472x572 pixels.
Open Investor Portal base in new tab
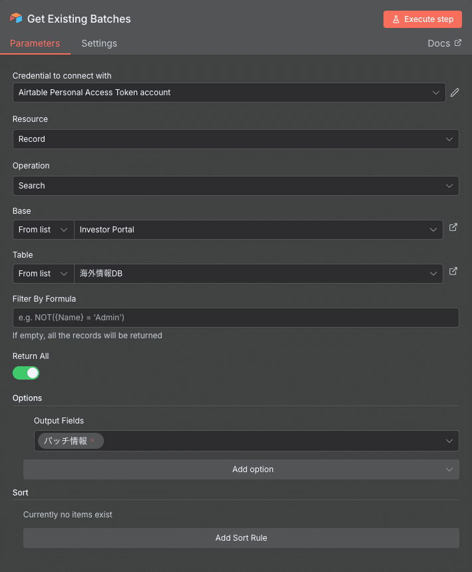(453, 228)
